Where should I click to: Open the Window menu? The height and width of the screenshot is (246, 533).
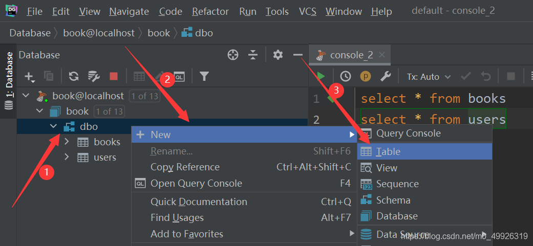tap(344, 12)
